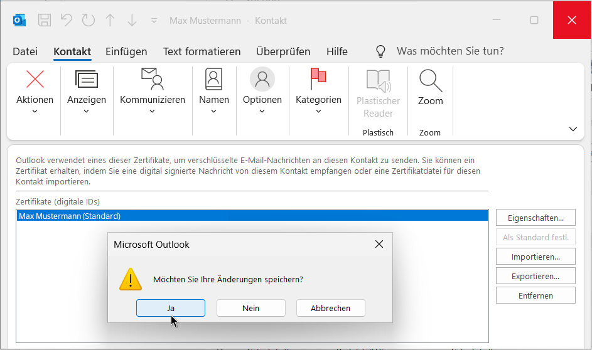Image resolution: width=592 pixels, height=350 pixels.
Task: Click the yellow warning triangle icon
Action: coord(130,280)
